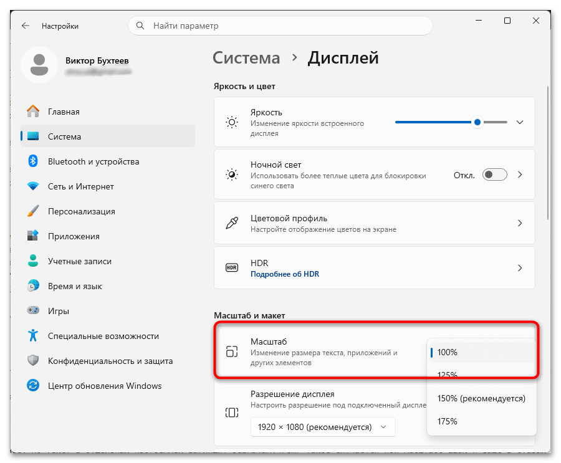Select 175% scale option
The height and width of the screenshot is (463, 561).
coord(482,421)
